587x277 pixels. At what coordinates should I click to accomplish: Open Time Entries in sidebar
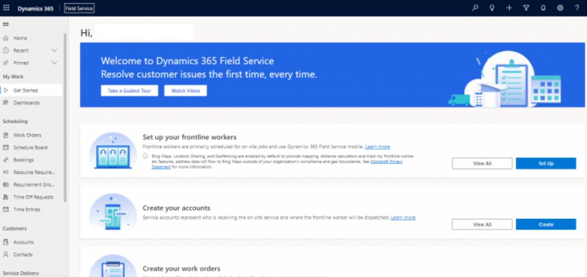27,209
